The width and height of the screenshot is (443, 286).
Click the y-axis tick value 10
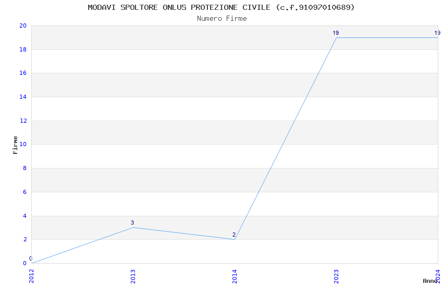[x=23, y=144]
